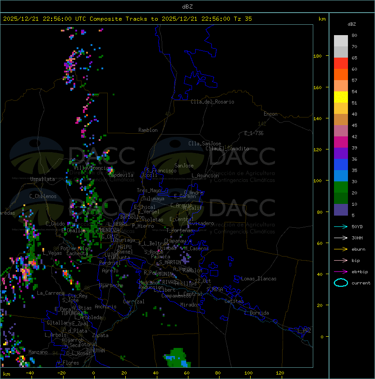Viewport: 375px width, 379px height.
Task: Click the Clla.SanJose label
Action: pyautogui.click(x=205, y=144)
